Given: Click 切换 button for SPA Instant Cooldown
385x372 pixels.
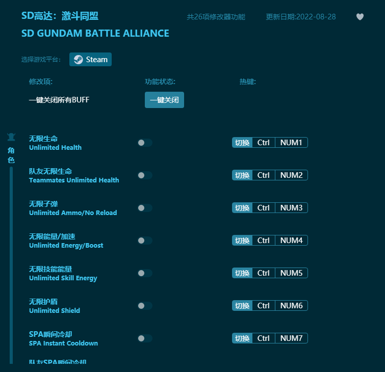Looking at the screenshot, I should click(x=242, y=338).
